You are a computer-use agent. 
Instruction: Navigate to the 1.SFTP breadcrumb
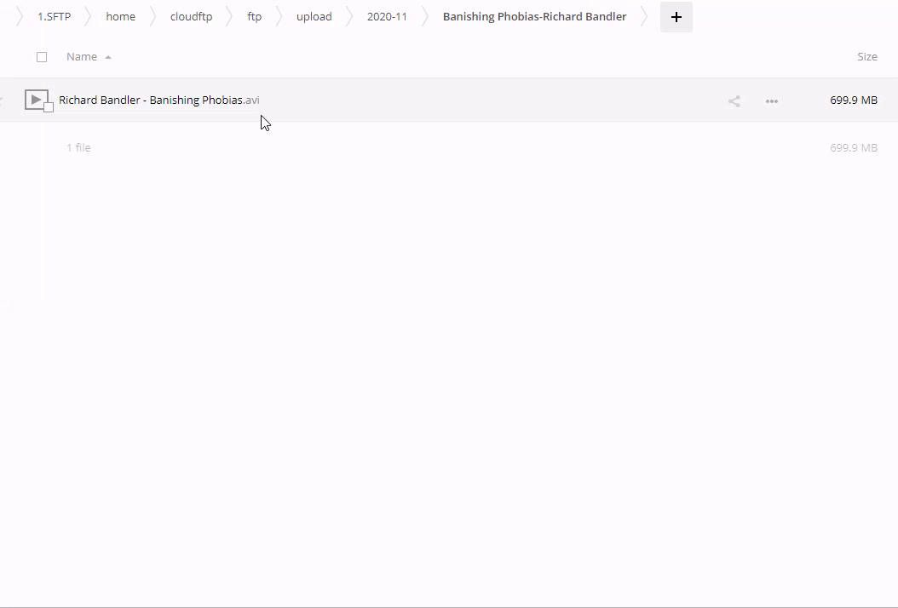(54, 17)
